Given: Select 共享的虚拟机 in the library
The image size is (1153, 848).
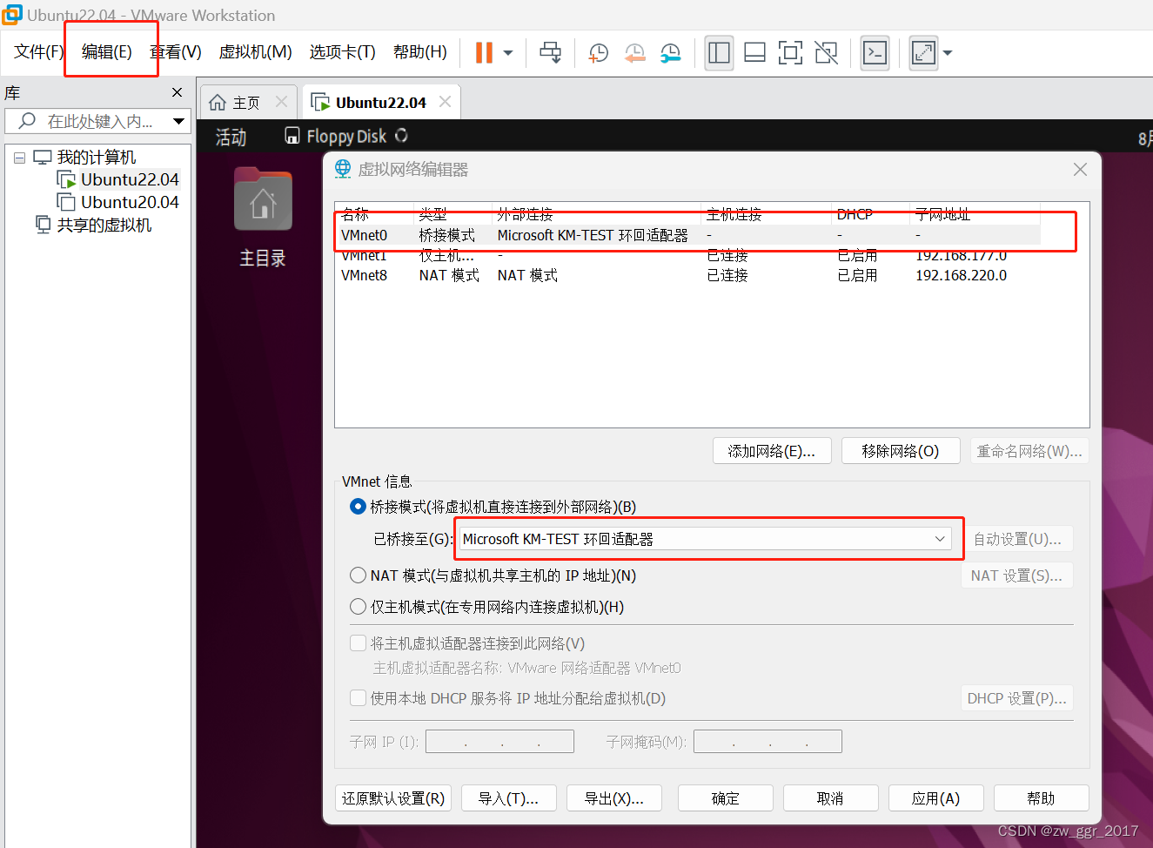Looking at the screenshot, I should [104, 225].
